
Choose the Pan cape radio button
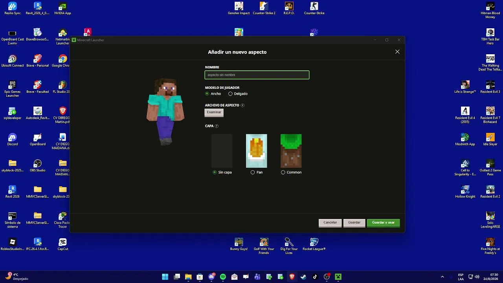point(253,172)
